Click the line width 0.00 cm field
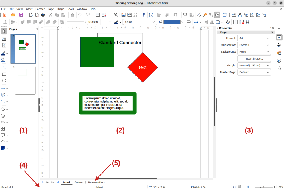Screen dimensions: 284x189 (94, 22)
